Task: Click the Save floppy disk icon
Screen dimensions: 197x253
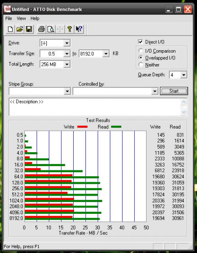Action: (x=29, y=30)
